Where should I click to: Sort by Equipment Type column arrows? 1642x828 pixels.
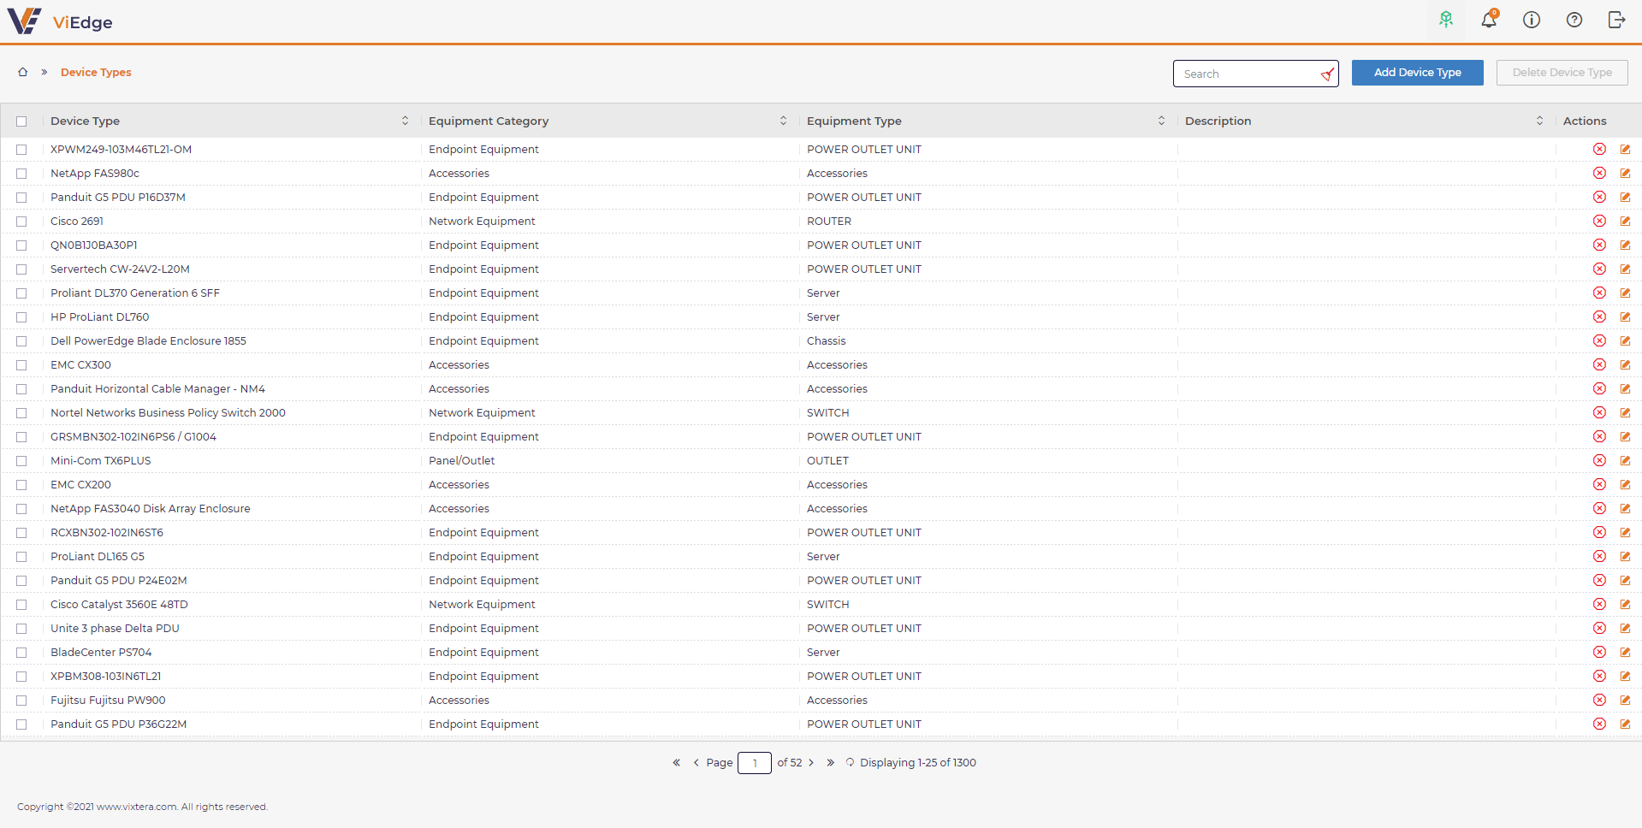coord(1161,121)
